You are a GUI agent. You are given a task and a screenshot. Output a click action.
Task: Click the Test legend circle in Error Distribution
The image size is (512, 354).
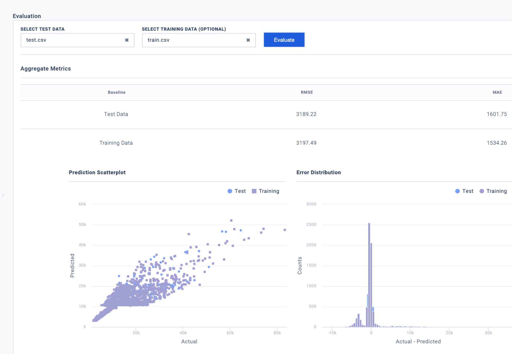click(458, 191)
